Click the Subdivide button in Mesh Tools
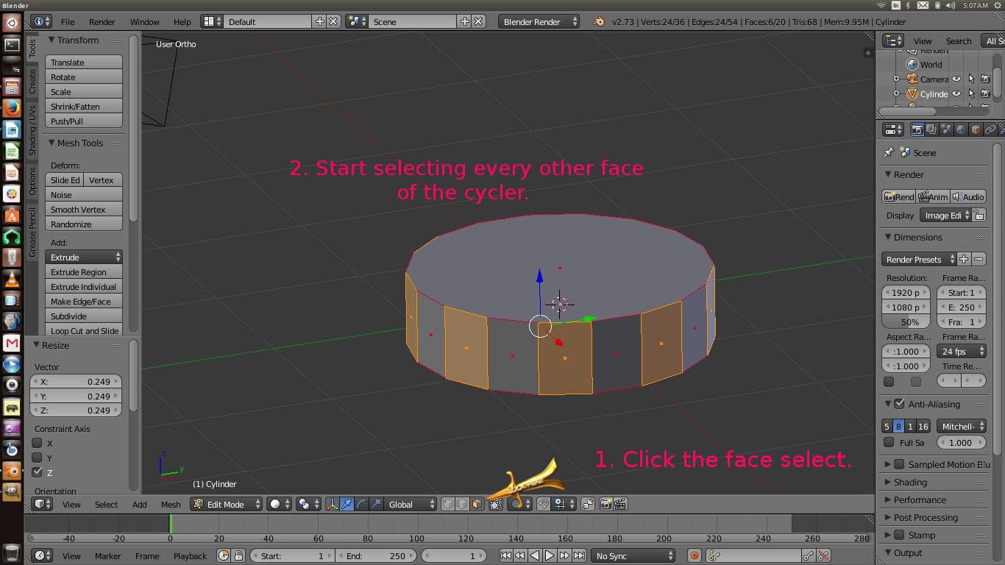This screenshot has height=565, width=1005. [x=83, y=316]
